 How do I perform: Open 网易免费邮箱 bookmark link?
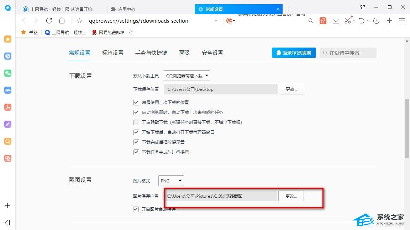click(x=112, y=32)
